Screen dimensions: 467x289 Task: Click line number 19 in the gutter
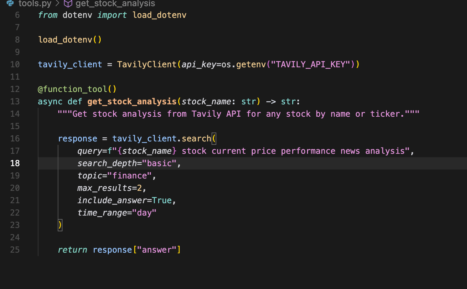pyautogui.click(x=15, y=176)
